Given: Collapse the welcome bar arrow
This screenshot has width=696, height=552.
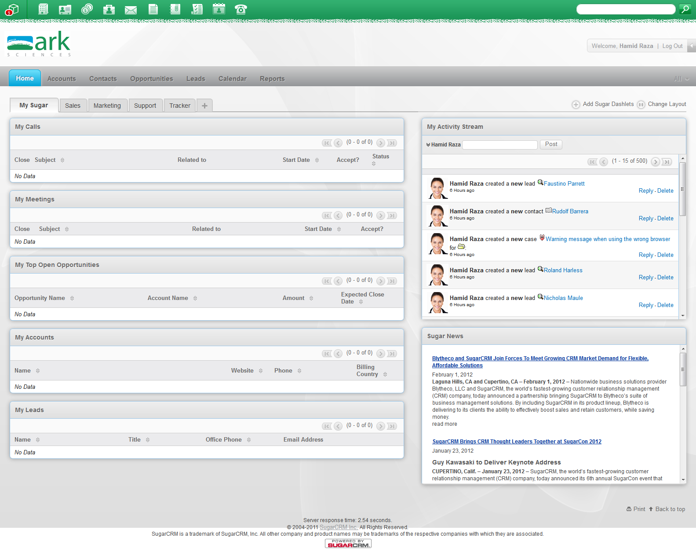Looking at the screenshot, I should [692, 46].
